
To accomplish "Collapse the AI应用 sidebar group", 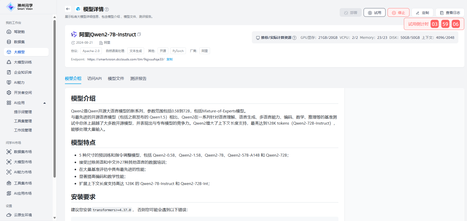I will tap(45, 103).
